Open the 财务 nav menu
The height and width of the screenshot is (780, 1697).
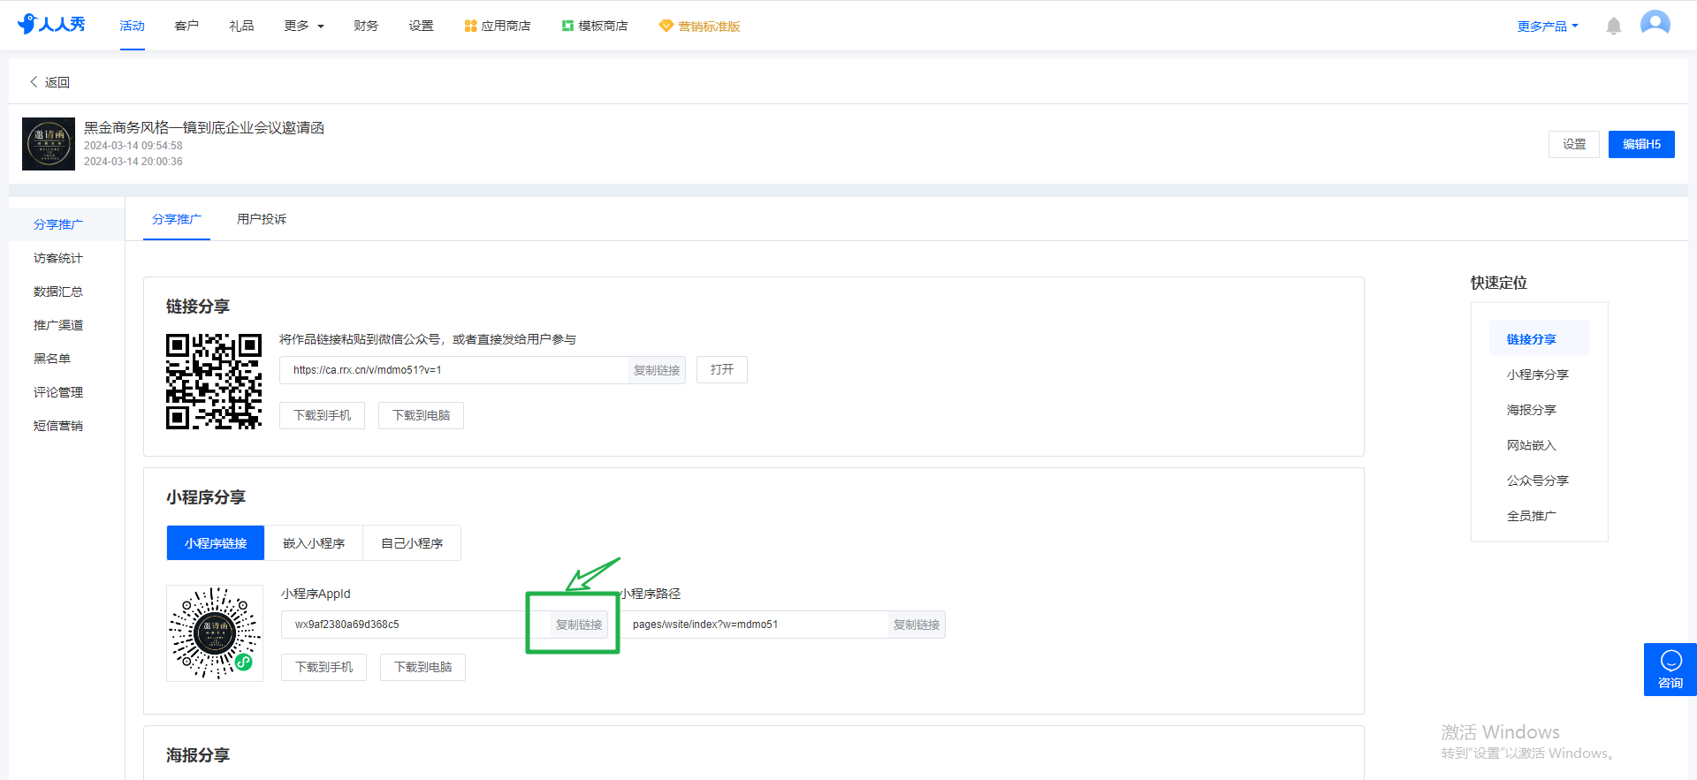(366, 27)
